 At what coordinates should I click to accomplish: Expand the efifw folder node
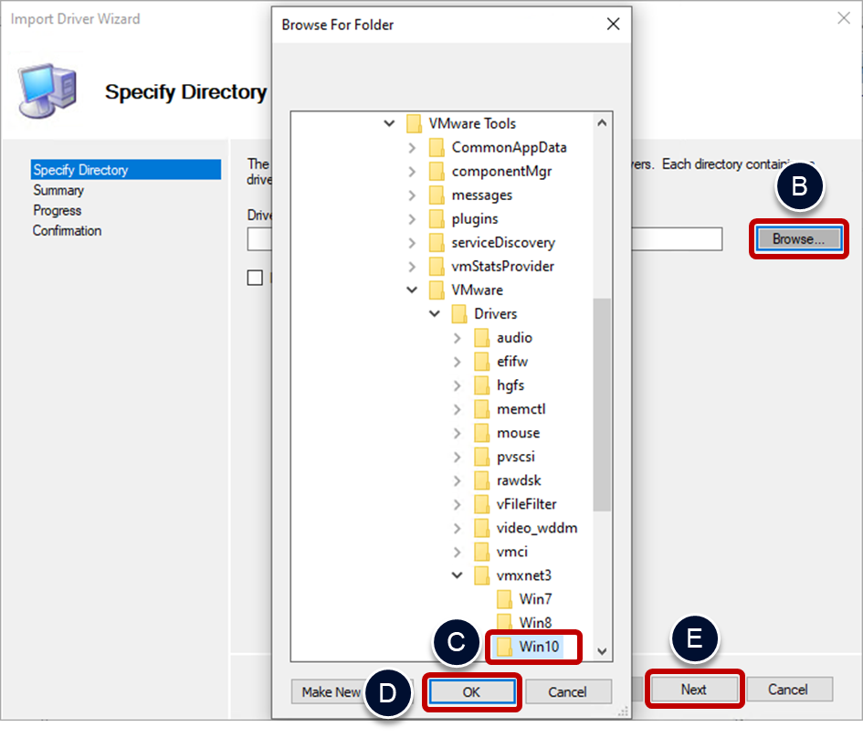pos(458,362)
